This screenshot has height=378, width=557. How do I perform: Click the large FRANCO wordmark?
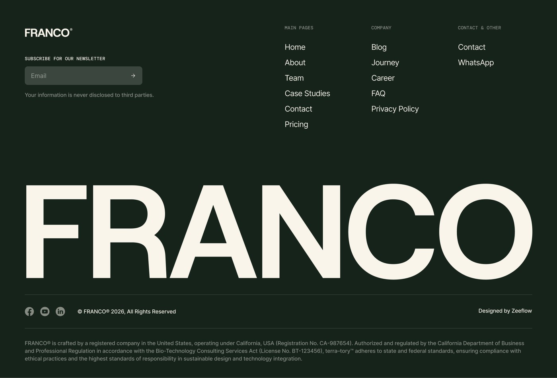(278, 231)
